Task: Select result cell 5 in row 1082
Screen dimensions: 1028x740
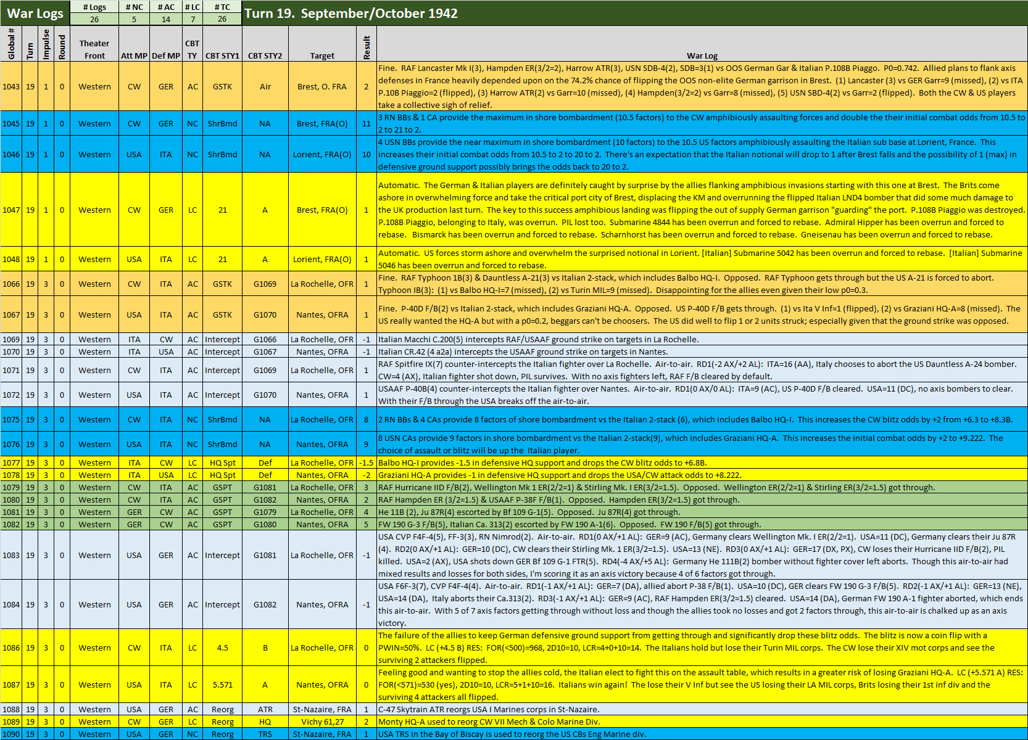Action: (x=367, y=524)
